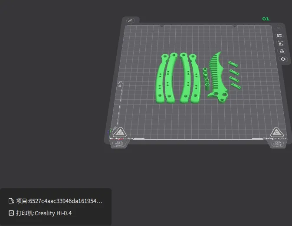Click the disabled remove plate X icon

click(278, 28)
